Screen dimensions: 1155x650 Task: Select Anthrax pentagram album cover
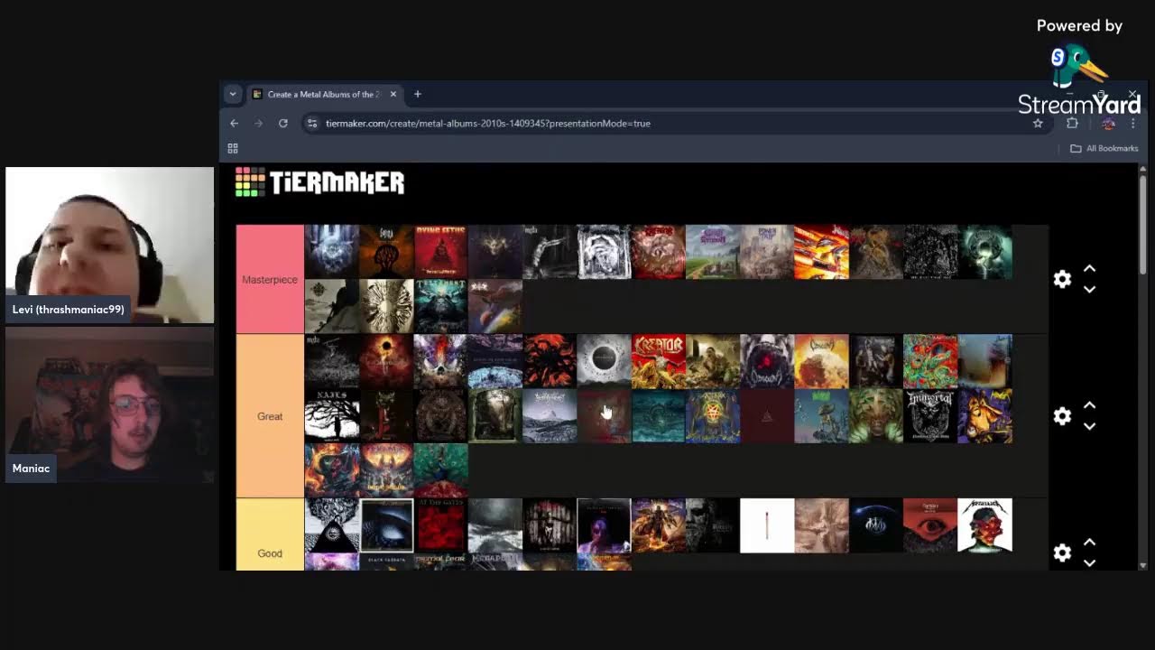pos(712,416)
